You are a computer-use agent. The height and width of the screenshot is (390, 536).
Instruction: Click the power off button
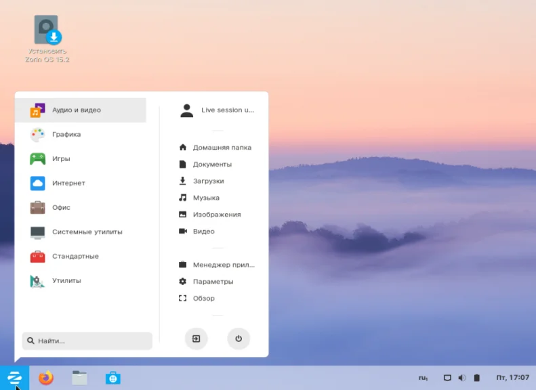(239, 339)
